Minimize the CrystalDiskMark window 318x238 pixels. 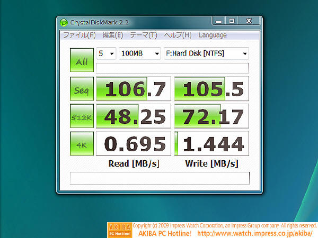[218, 21]
